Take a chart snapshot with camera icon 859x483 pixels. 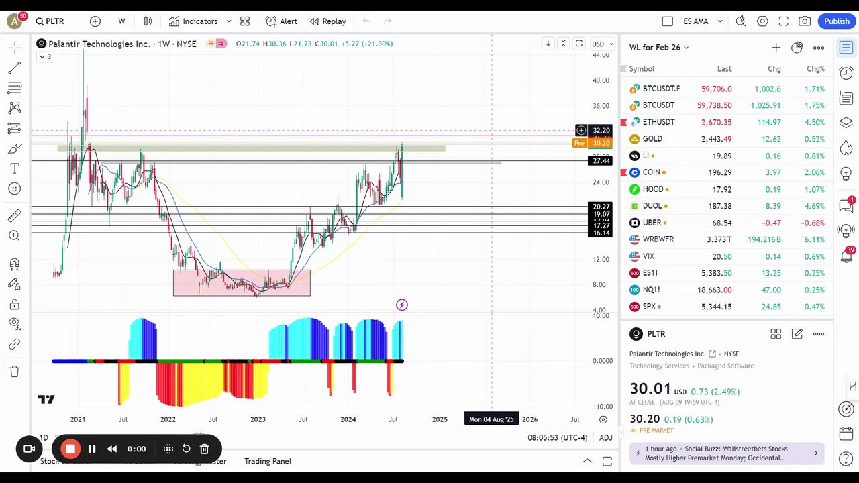tap(805, 21)
